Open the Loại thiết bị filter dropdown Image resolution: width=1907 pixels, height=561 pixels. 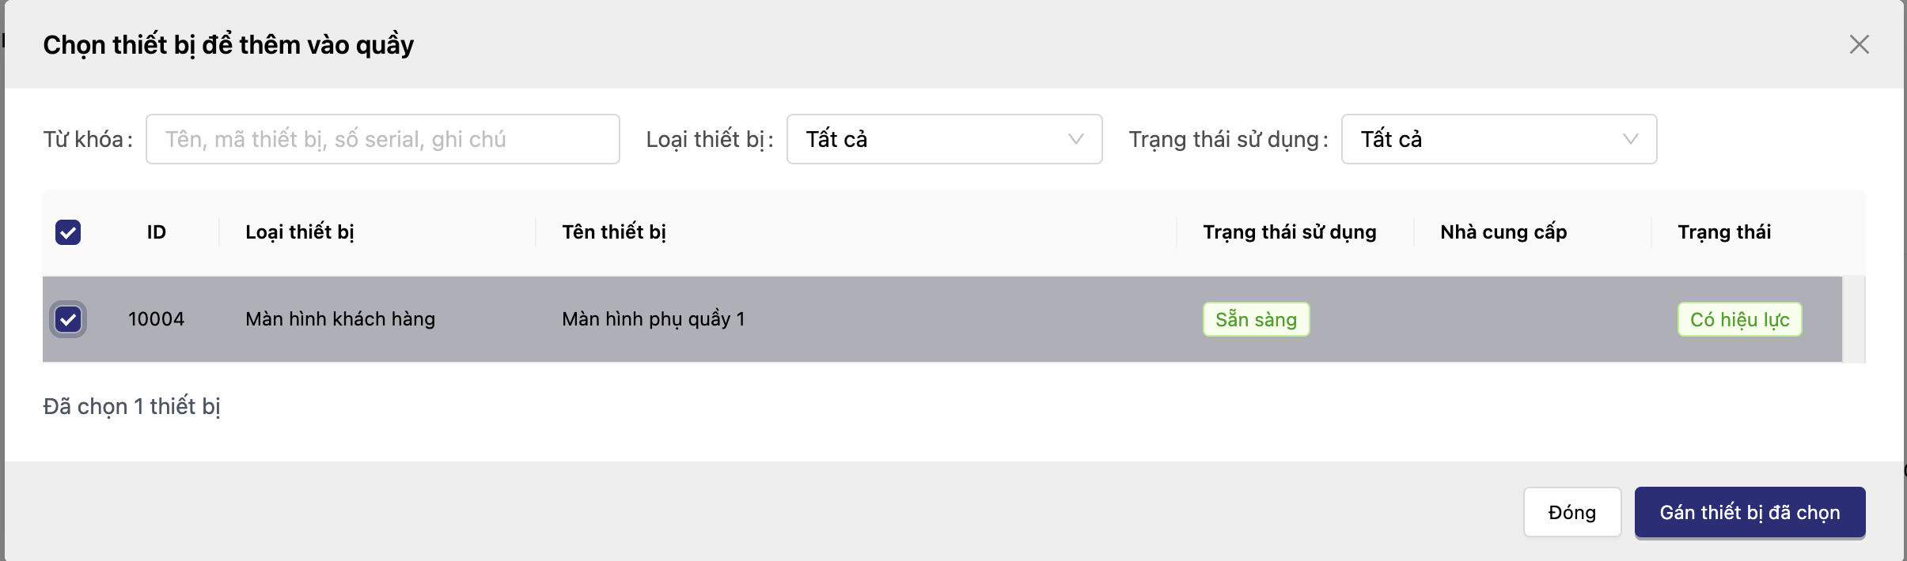pos(944,139)
